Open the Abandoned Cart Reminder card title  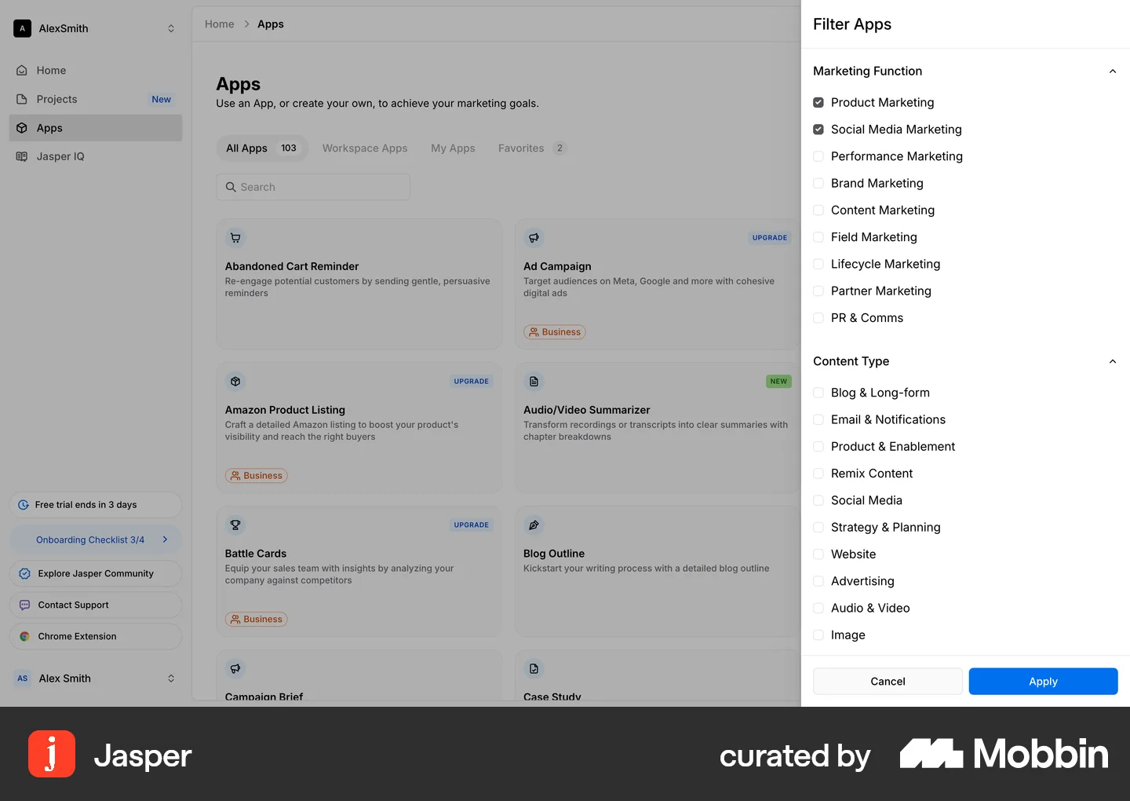pyautogui.click(x=292, y=267)
